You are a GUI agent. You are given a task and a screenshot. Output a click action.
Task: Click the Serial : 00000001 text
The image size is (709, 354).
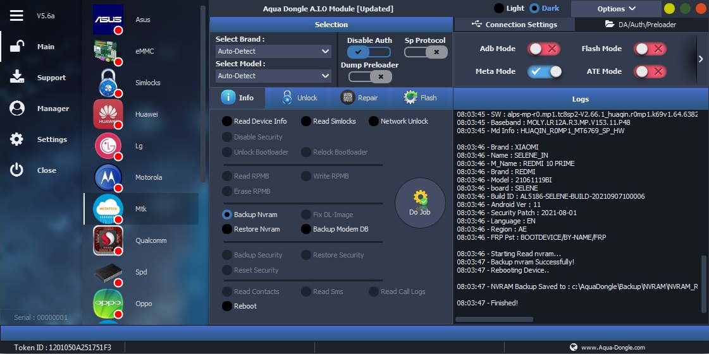click(40, 317)
